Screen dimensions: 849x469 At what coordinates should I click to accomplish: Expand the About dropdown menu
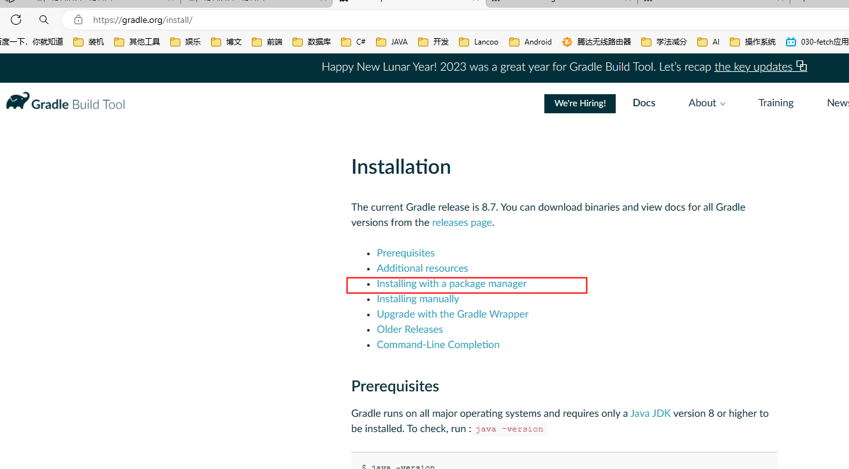tap(707, 103)
